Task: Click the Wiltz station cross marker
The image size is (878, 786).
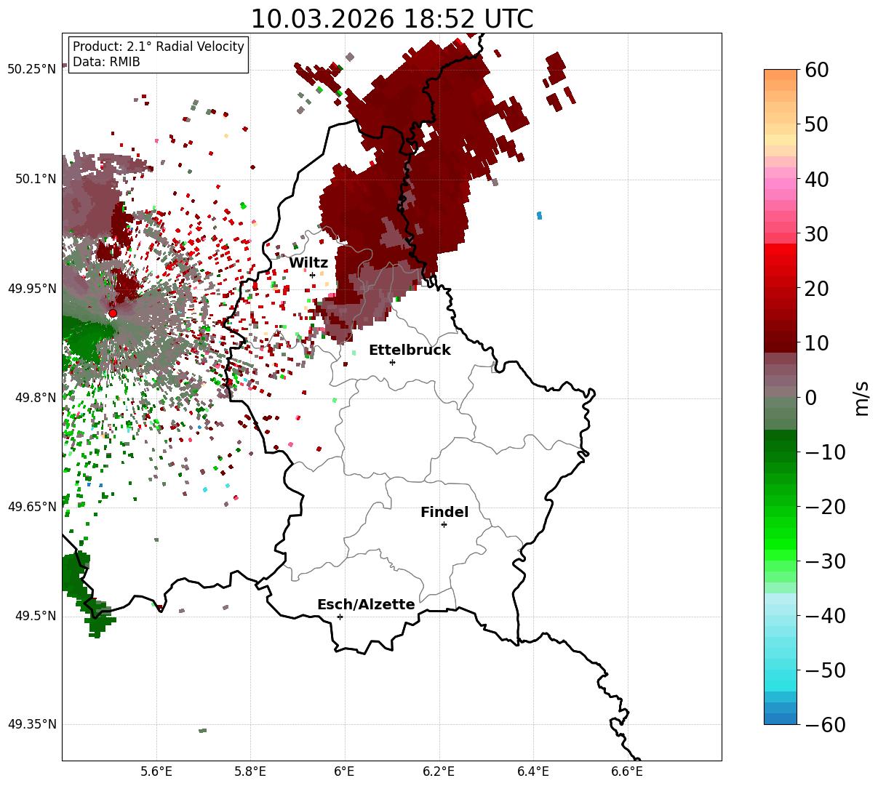Action: [313, 275]
